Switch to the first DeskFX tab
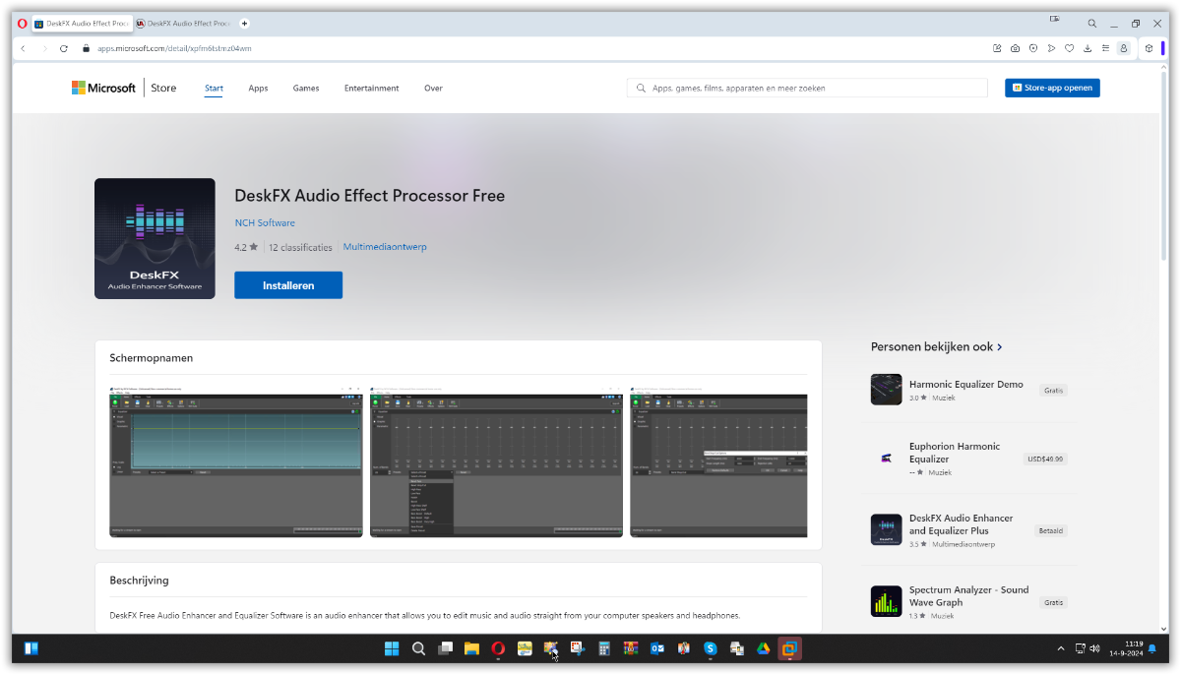1181x675 pixels. tap(83, 23)
